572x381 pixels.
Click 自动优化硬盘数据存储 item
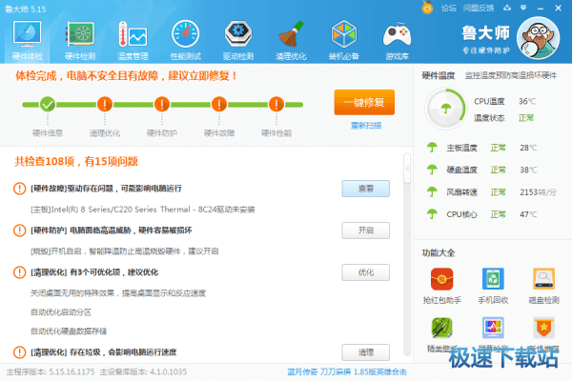pyautogui.click(x=69, y=331)
